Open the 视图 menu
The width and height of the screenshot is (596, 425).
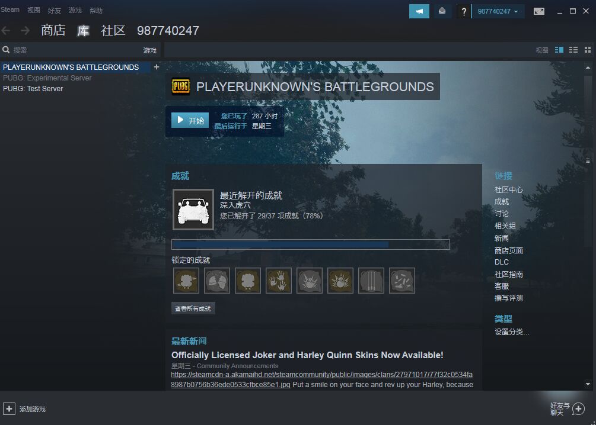tap(33, 10)
